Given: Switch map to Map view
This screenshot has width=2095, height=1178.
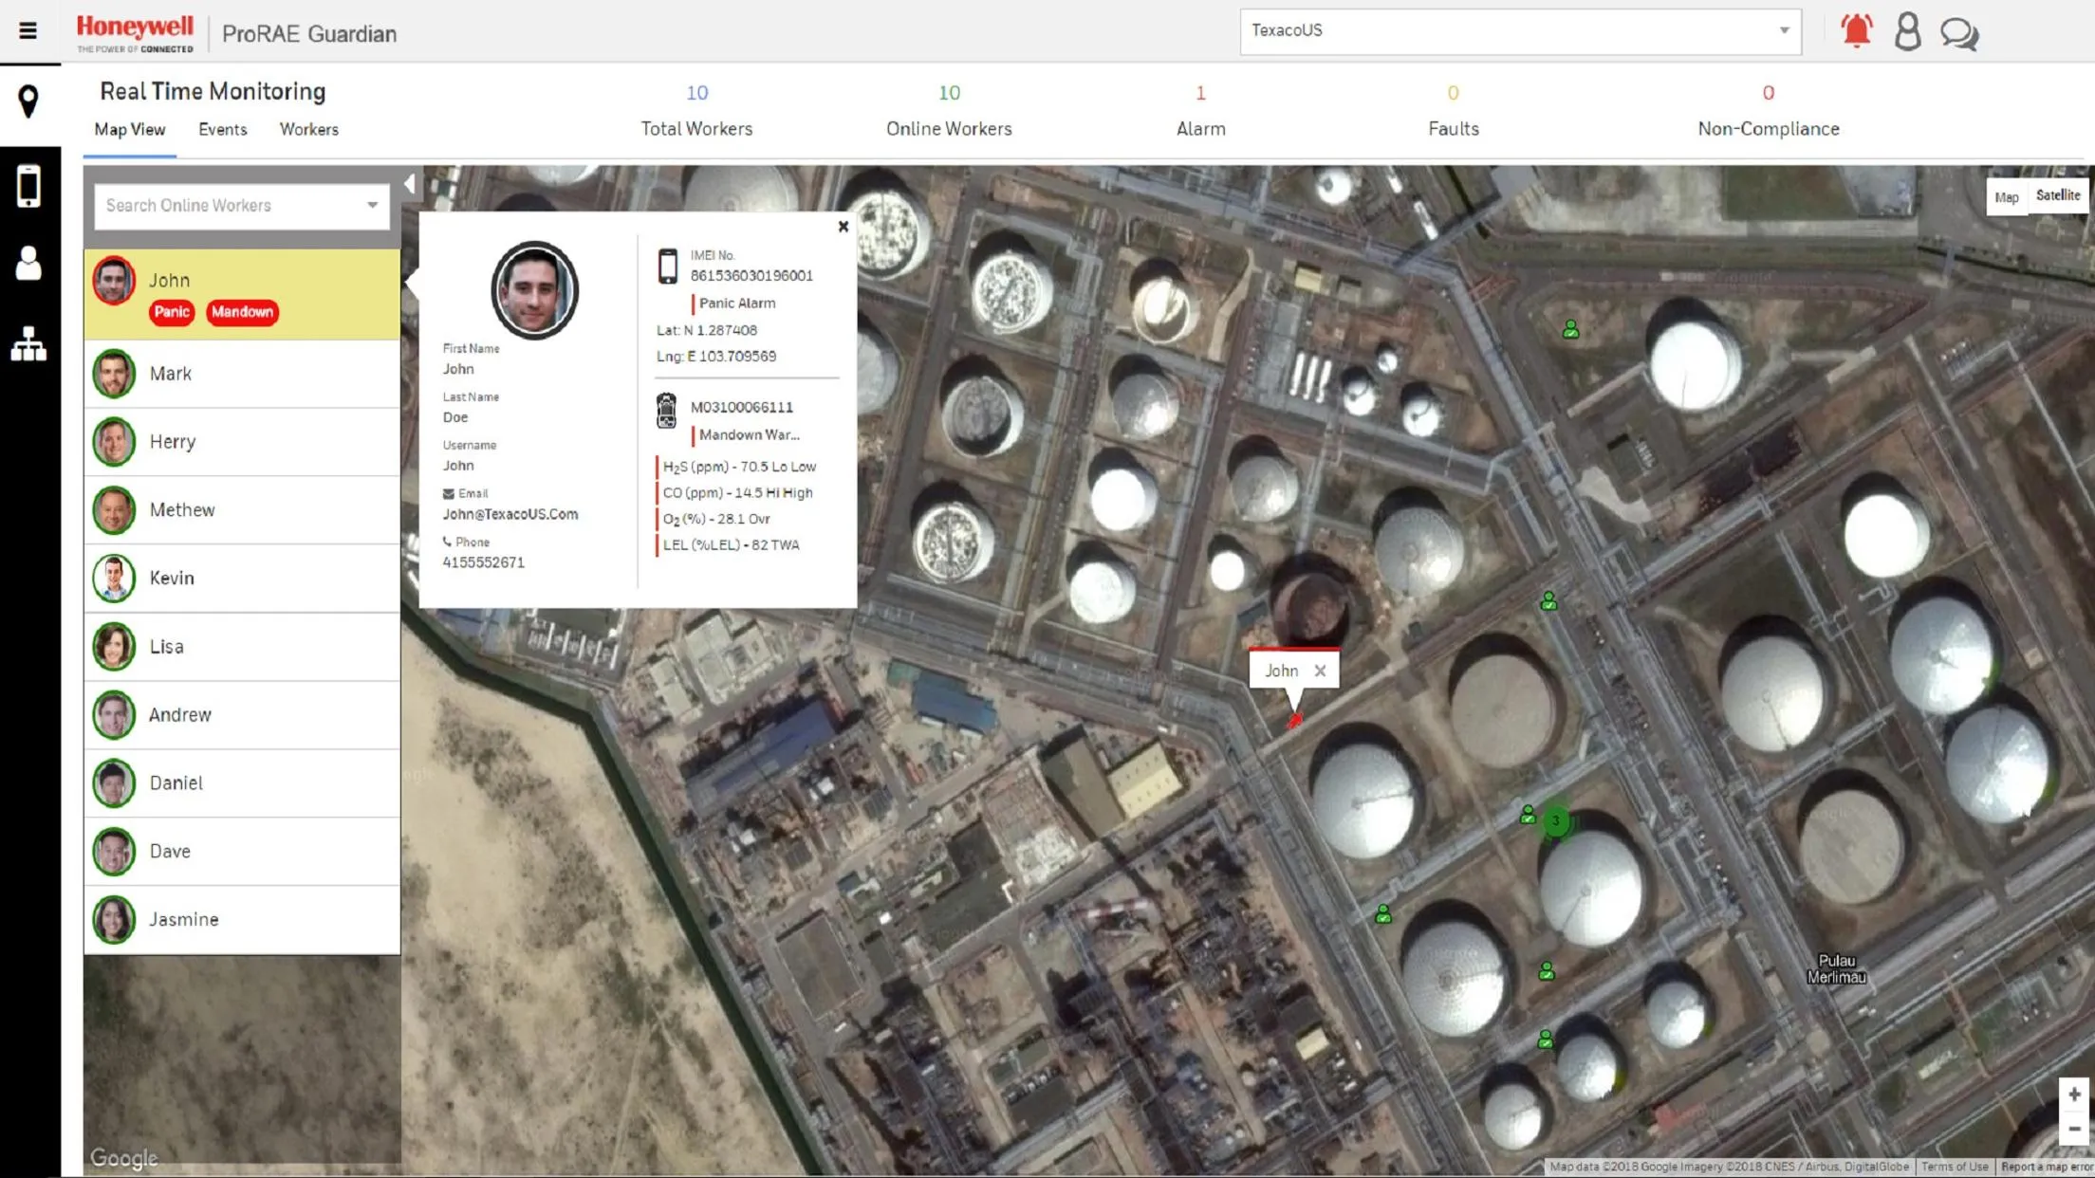Looking at the screenshot, I should click(x=2006, y=197).
